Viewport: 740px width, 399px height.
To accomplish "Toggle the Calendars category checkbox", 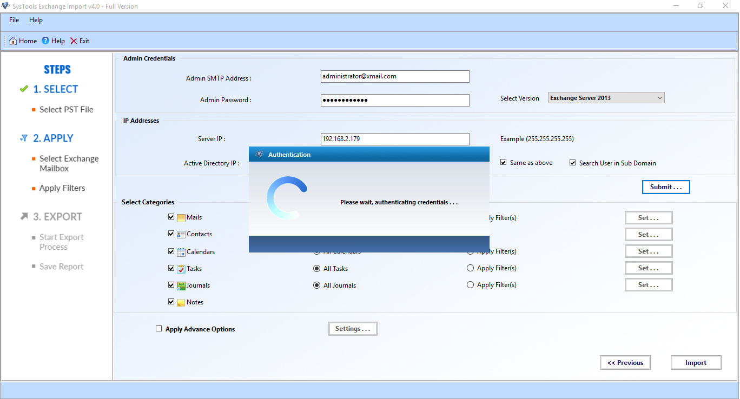I will point(171,251).
